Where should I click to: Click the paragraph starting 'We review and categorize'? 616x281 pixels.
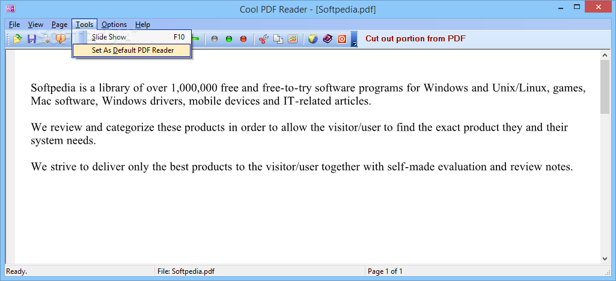[299, 134]
